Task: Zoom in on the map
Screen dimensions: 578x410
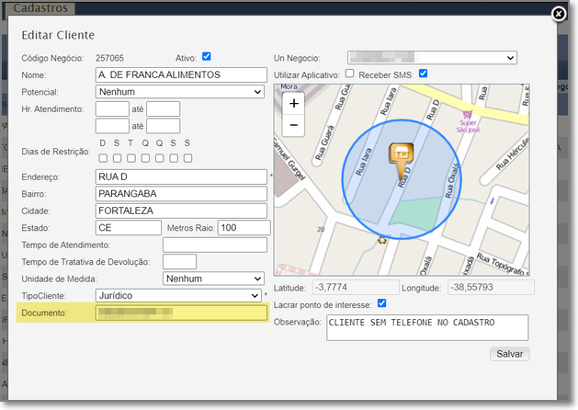Action: [294, 104]
